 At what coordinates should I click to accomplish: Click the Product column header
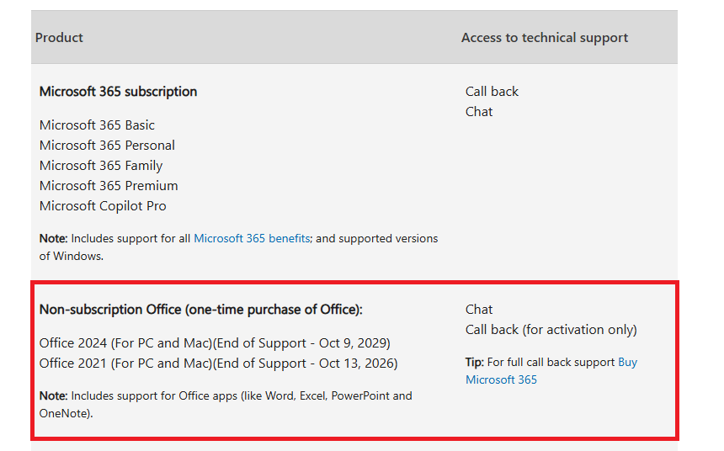tap(59, 37)
